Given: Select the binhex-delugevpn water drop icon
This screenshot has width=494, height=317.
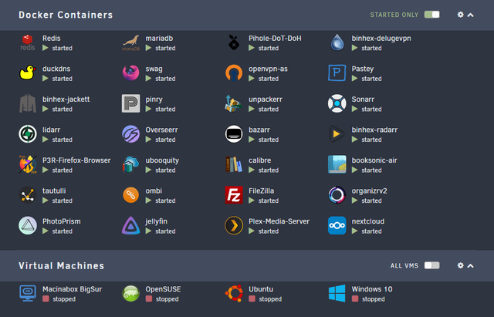Looking at the screenshot, I should coord(337,42).
